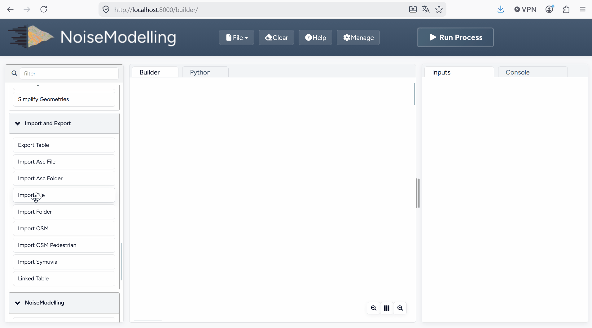The width and height of the screenshot is (592, 328).
Task: Open the browser account profile icon
Action: click(x=550, y=9)
